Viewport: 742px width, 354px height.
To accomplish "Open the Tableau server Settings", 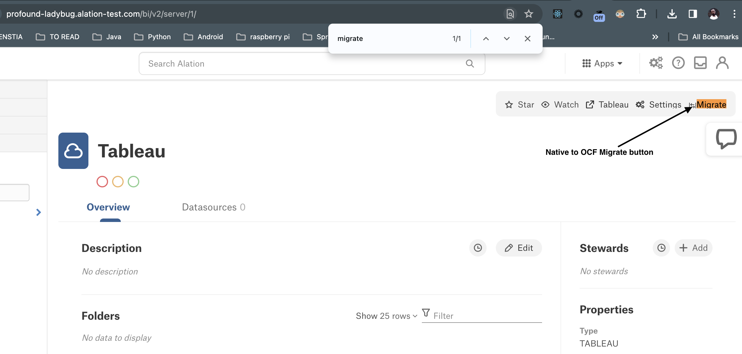I will tap(658, 104).
